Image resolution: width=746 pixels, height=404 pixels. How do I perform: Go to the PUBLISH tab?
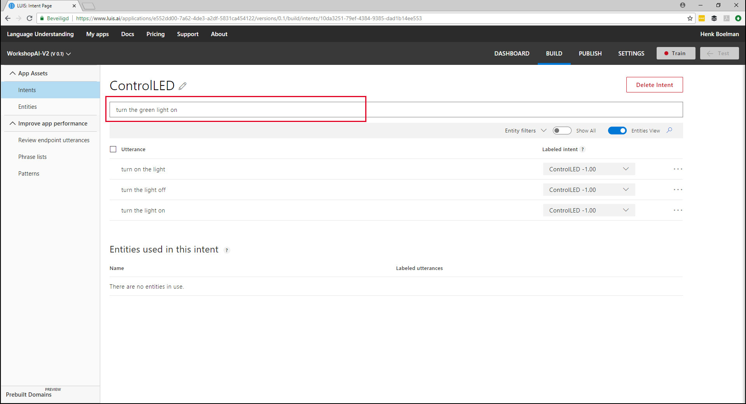(x=590, y=54)
